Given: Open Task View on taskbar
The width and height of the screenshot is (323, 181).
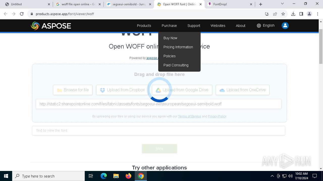Looking at the screenshot, I should (91, 176).
